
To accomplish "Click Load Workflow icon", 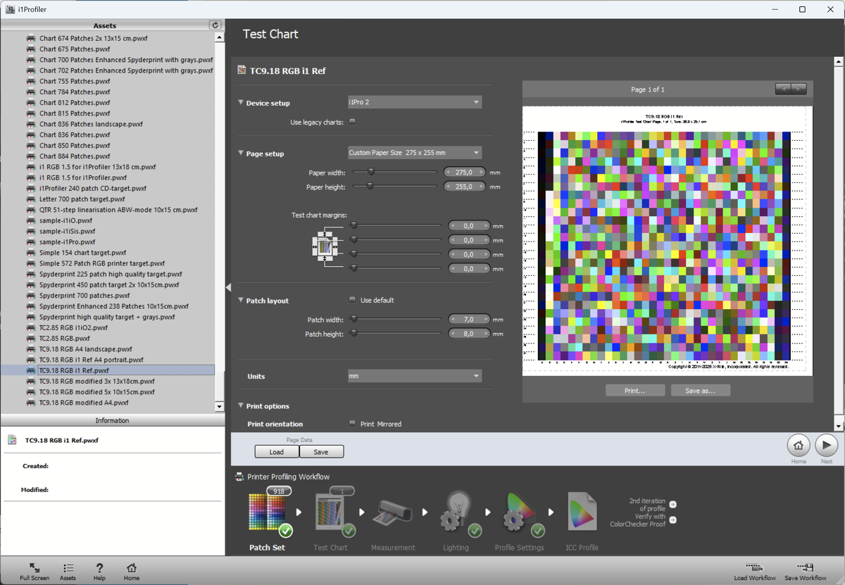I will tap(755, 568).
